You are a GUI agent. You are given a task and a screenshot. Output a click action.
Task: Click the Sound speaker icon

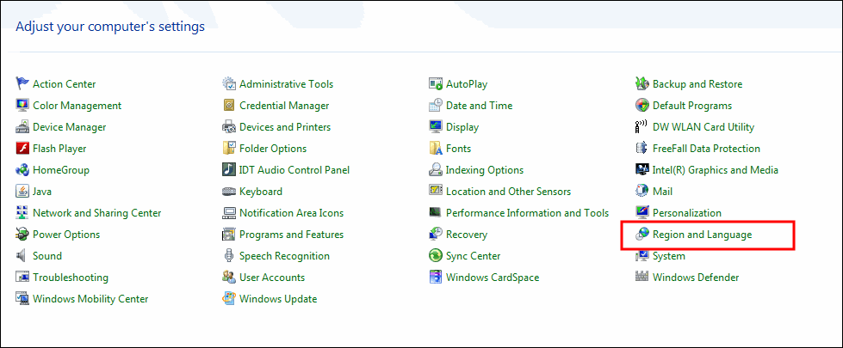pyautogui.click(x=22, y=255)
